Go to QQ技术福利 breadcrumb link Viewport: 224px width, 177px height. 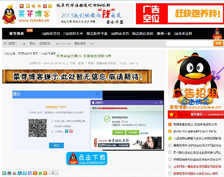tap(49, 54)
